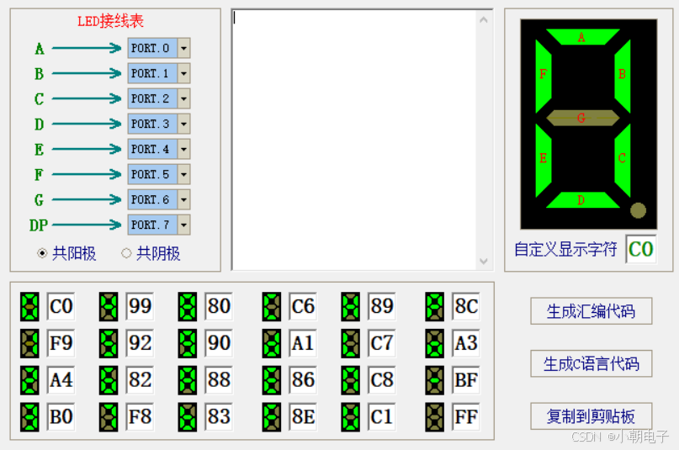Click the seven-segment preset icon for B0
This screenshot has height=450, width=679.
(29, 416)
